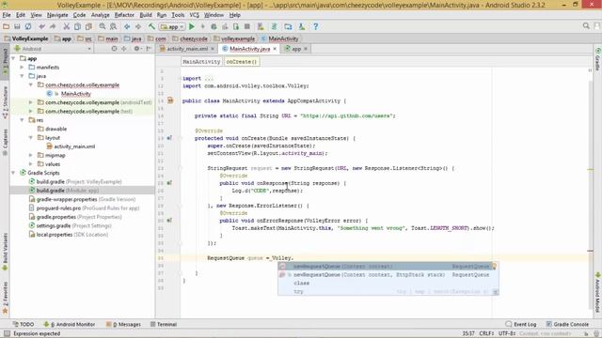Screen dimensions: 602x338
Task: Click the Cut scissors icon
Action: [67, 26]
